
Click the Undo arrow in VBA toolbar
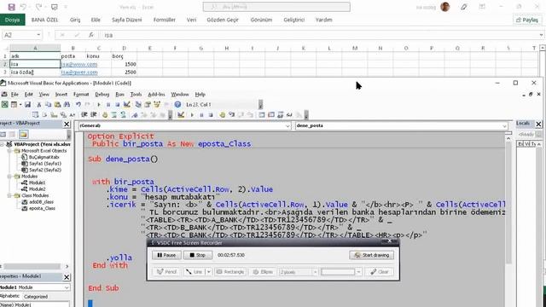click(x=78, y=104)
